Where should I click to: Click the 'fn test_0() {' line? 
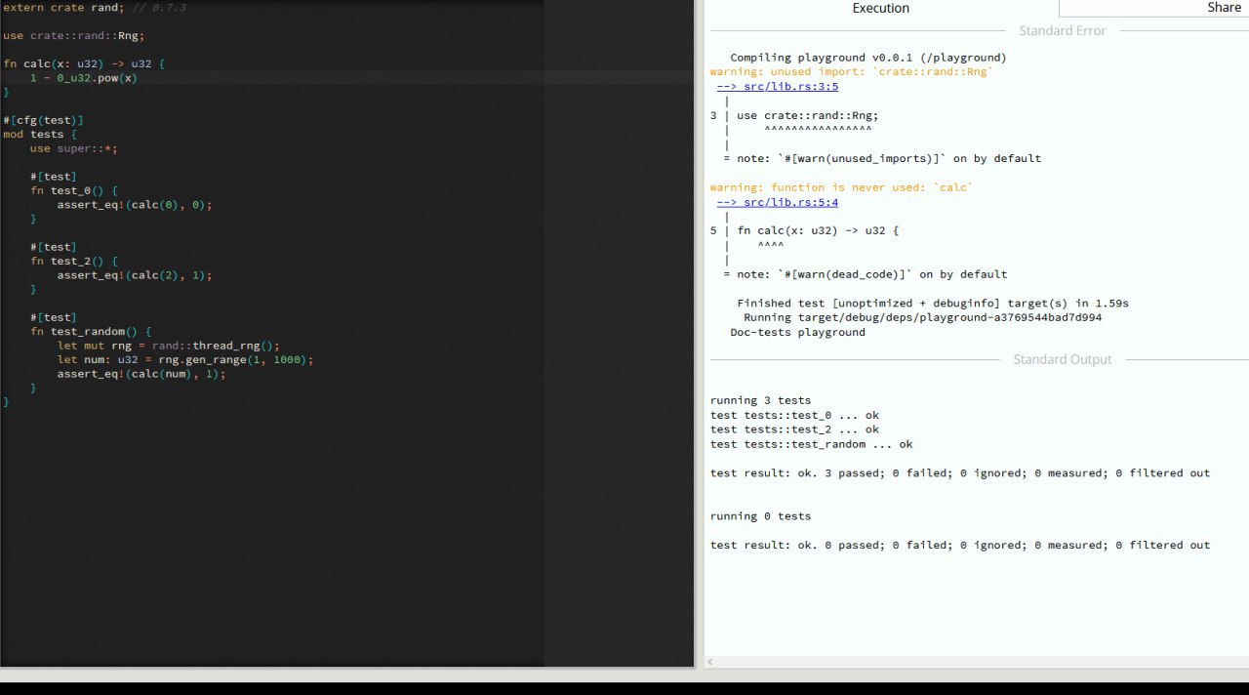coord(74,191)
